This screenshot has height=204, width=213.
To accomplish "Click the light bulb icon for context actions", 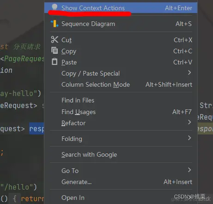I will click(x=55, y=7).
